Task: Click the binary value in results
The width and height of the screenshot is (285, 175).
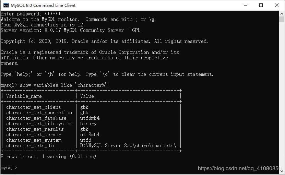Action: pos(88,124)
